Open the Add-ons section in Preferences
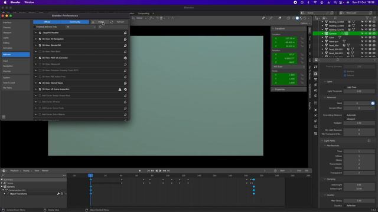378x212 pixels. click(16, 55)
